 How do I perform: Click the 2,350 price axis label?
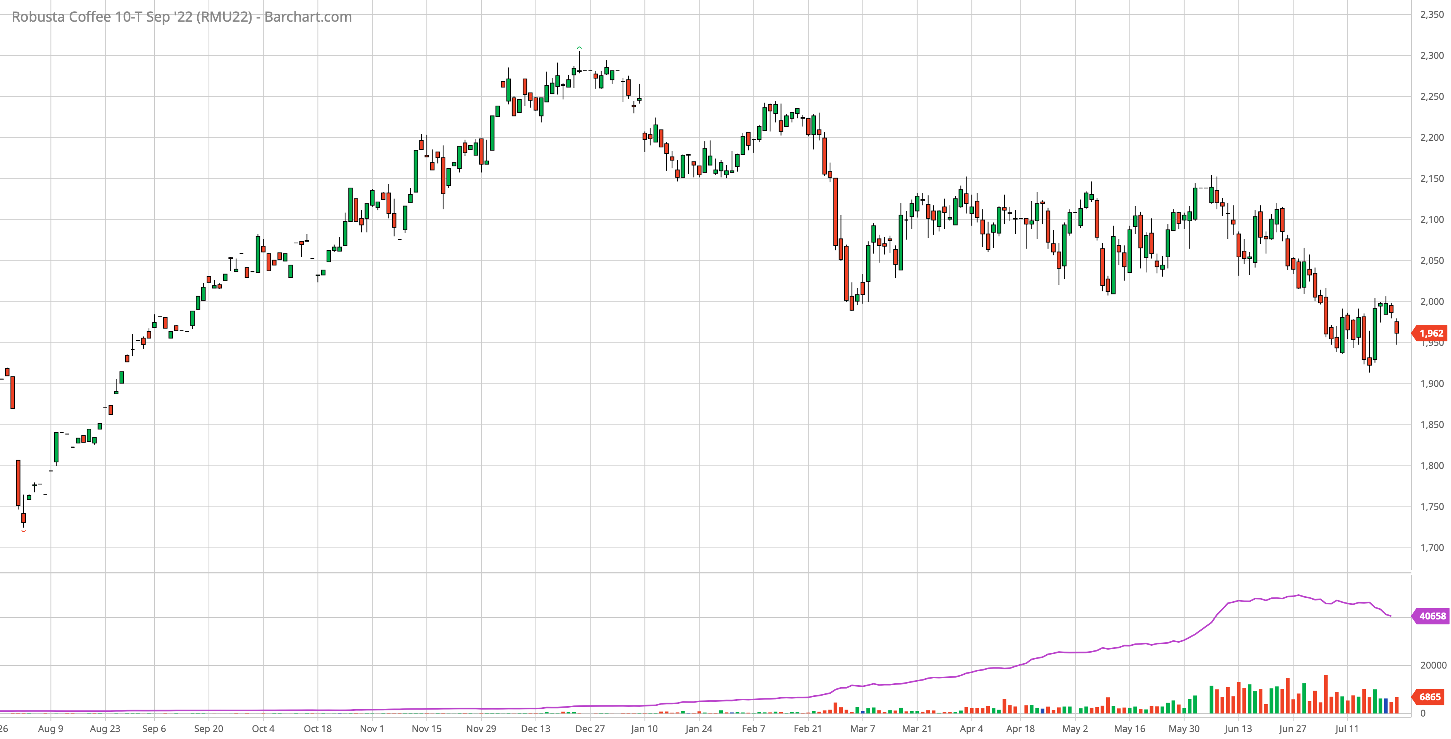pos(1432,15)
